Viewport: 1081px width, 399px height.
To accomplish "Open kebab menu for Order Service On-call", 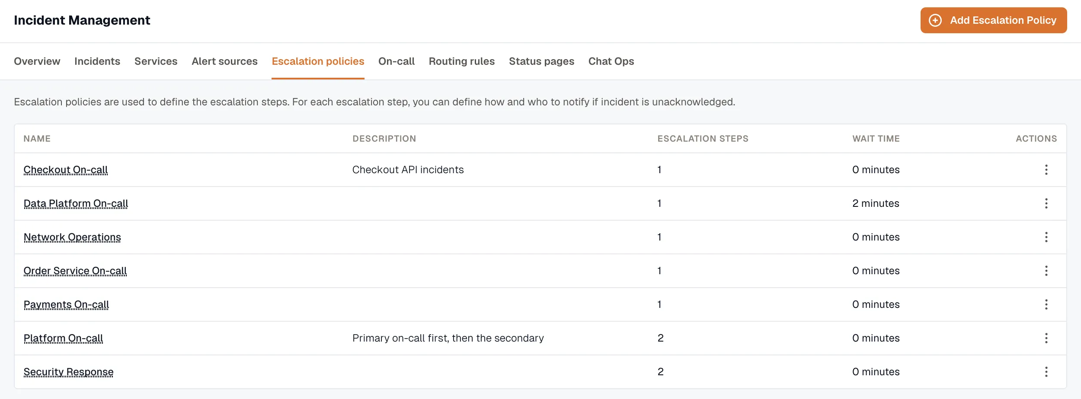I will (x=1046, y=271).
